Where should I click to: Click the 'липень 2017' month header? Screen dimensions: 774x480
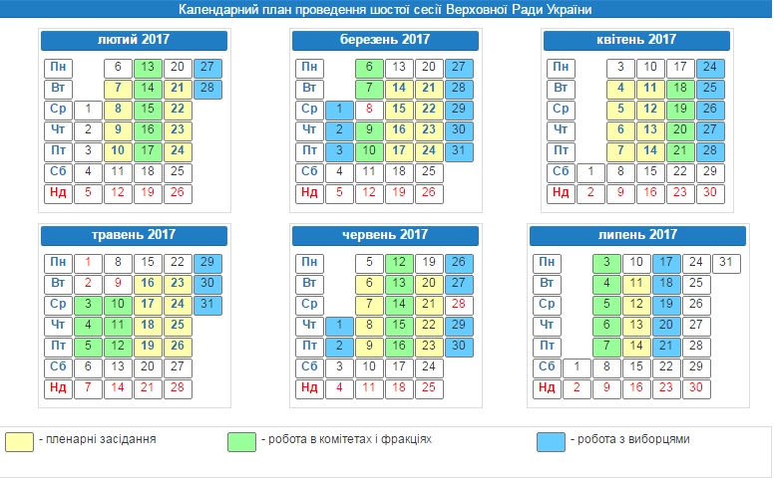(637, 236)
